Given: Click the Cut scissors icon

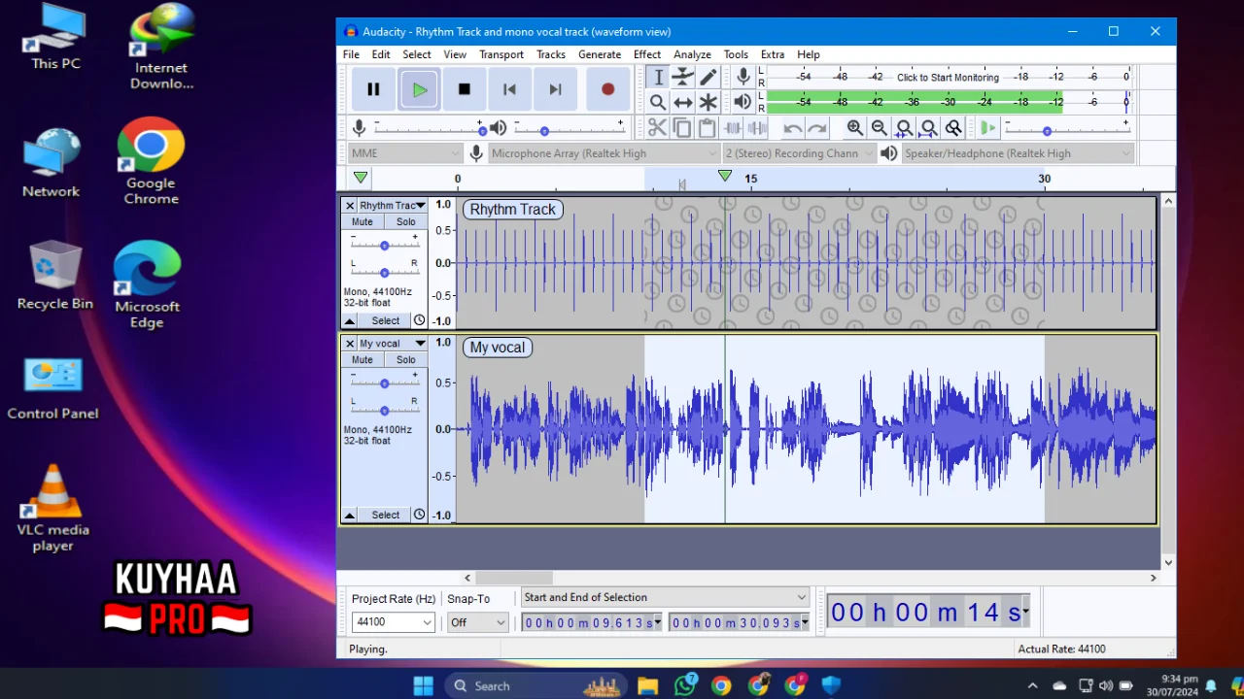Looking at the screenshot, I should pyautogui.click(x=657, y=128).
